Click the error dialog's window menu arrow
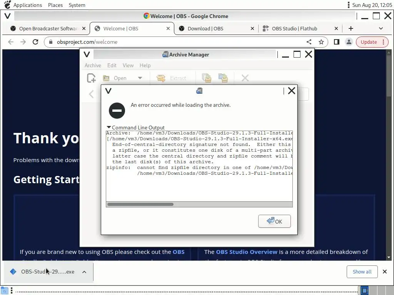Viewport: 394px width, 295px height. [108, 91]
